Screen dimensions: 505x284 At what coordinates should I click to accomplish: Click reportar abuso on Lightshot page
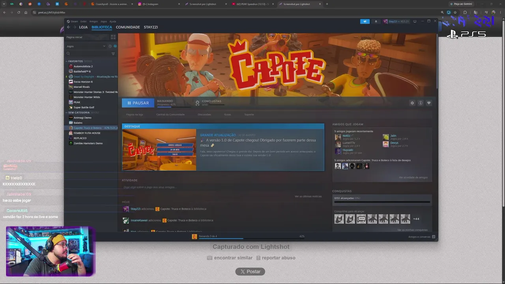275,258
